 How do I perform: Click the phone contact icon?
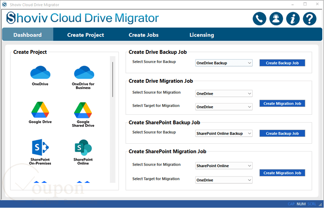point(259,19)
